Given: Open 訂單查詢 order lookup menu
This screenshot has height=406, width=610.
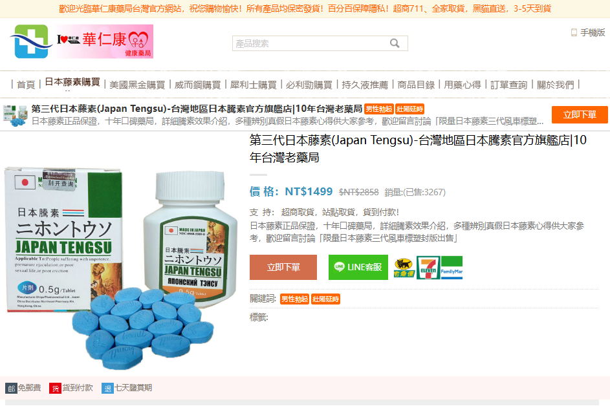Looking at the screenshot, I should pyautogui.click(x=509, y=85).
